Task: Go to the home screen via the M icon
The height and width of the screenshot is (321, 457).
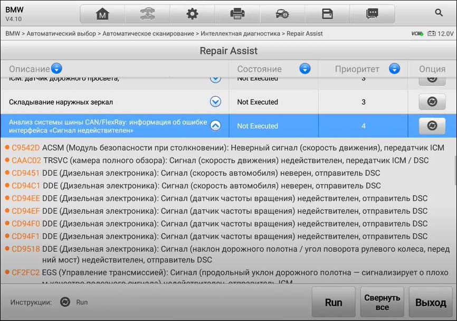Action: coord(102,14)
